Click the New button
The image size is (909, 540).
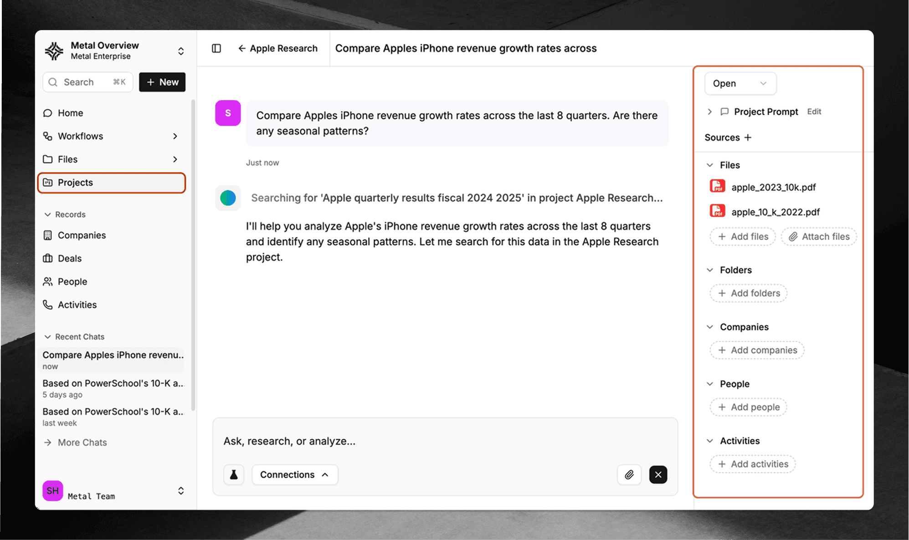(162, 82)
